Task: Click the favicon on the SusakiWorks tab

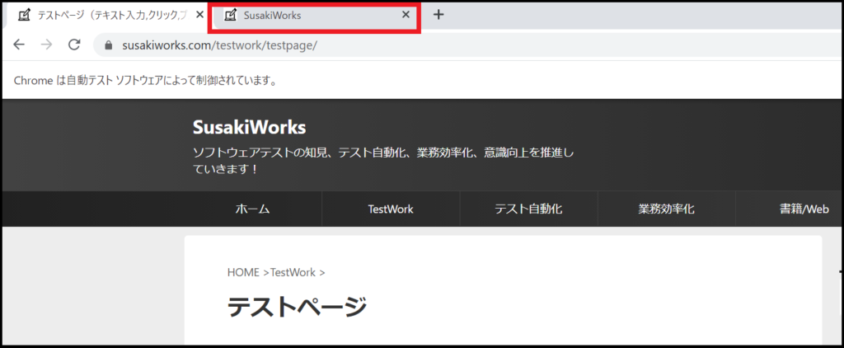Action: click(231, 16)
